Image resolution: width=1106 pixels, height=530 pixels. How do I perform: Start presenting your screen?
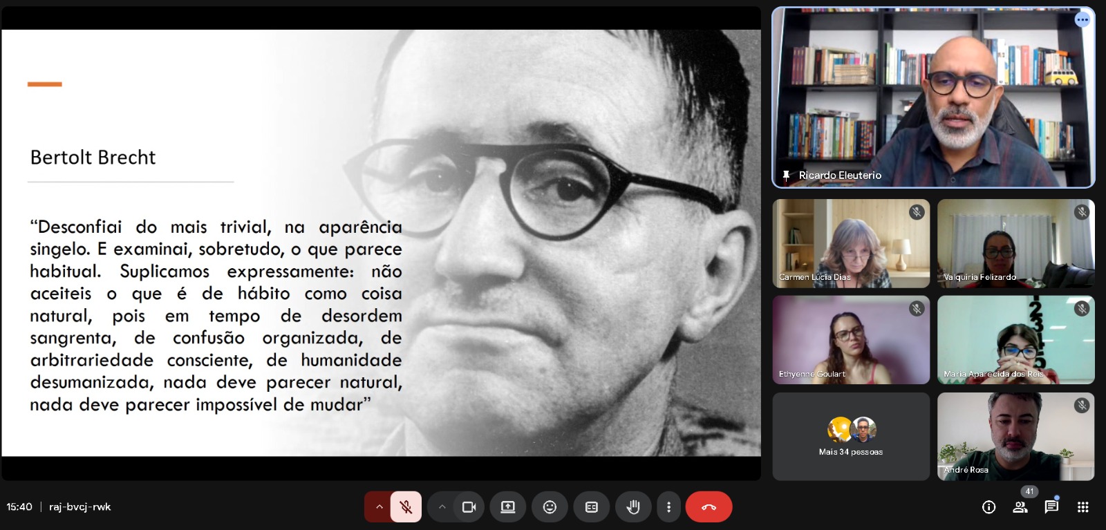click(x=508, y=507)
